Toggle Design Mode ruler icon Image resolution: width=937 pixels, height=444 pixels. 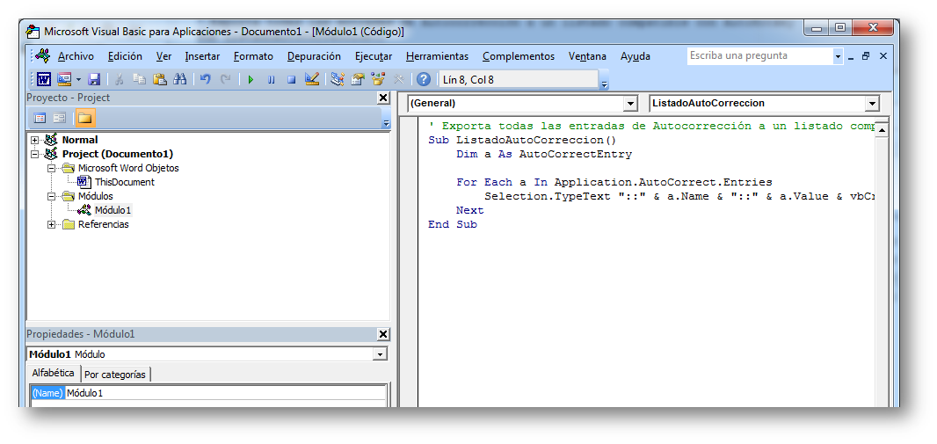click(311, 79)
